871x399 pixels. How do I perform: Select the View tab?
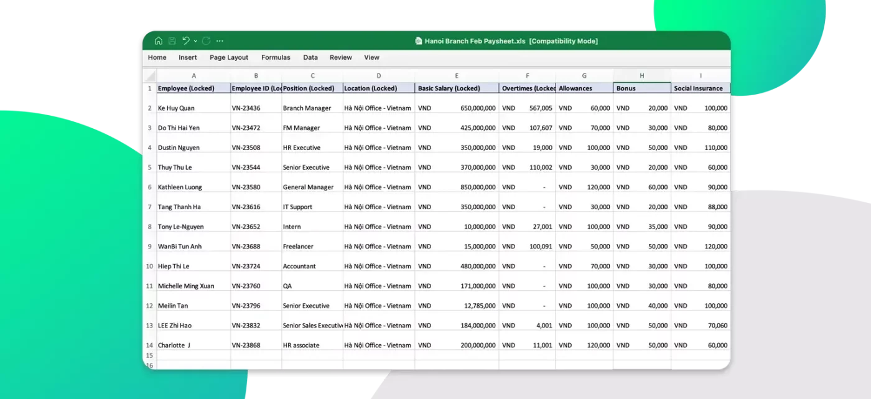pyautogui.click(x=371, y=57)
